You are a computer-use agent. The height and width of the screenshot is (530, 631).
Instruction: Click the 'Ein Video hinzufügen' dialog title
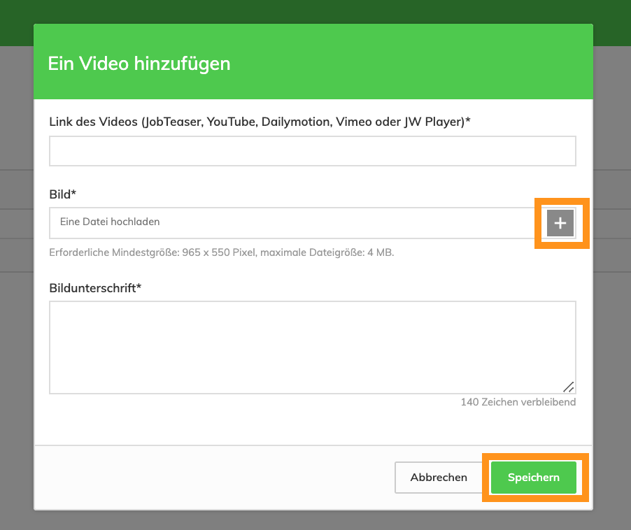pyautogui.click(x=139, y=64)
